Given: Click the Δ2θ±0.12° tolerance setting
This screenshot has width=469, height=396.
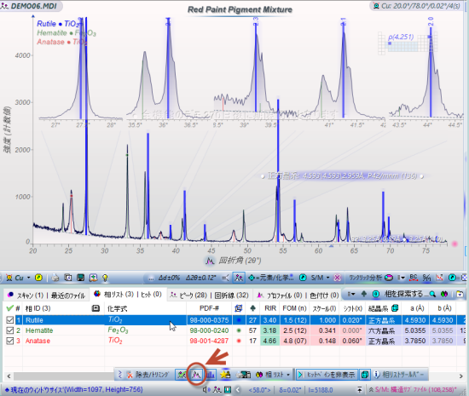Looking at the screenshot, I should pyautogui.click(x=200, y=278).
